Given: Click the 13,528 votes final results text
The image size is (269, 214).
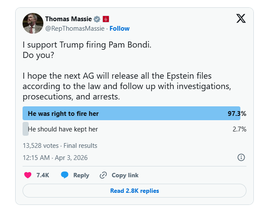Looking at the screenshot, I should [x=60, y=146].
